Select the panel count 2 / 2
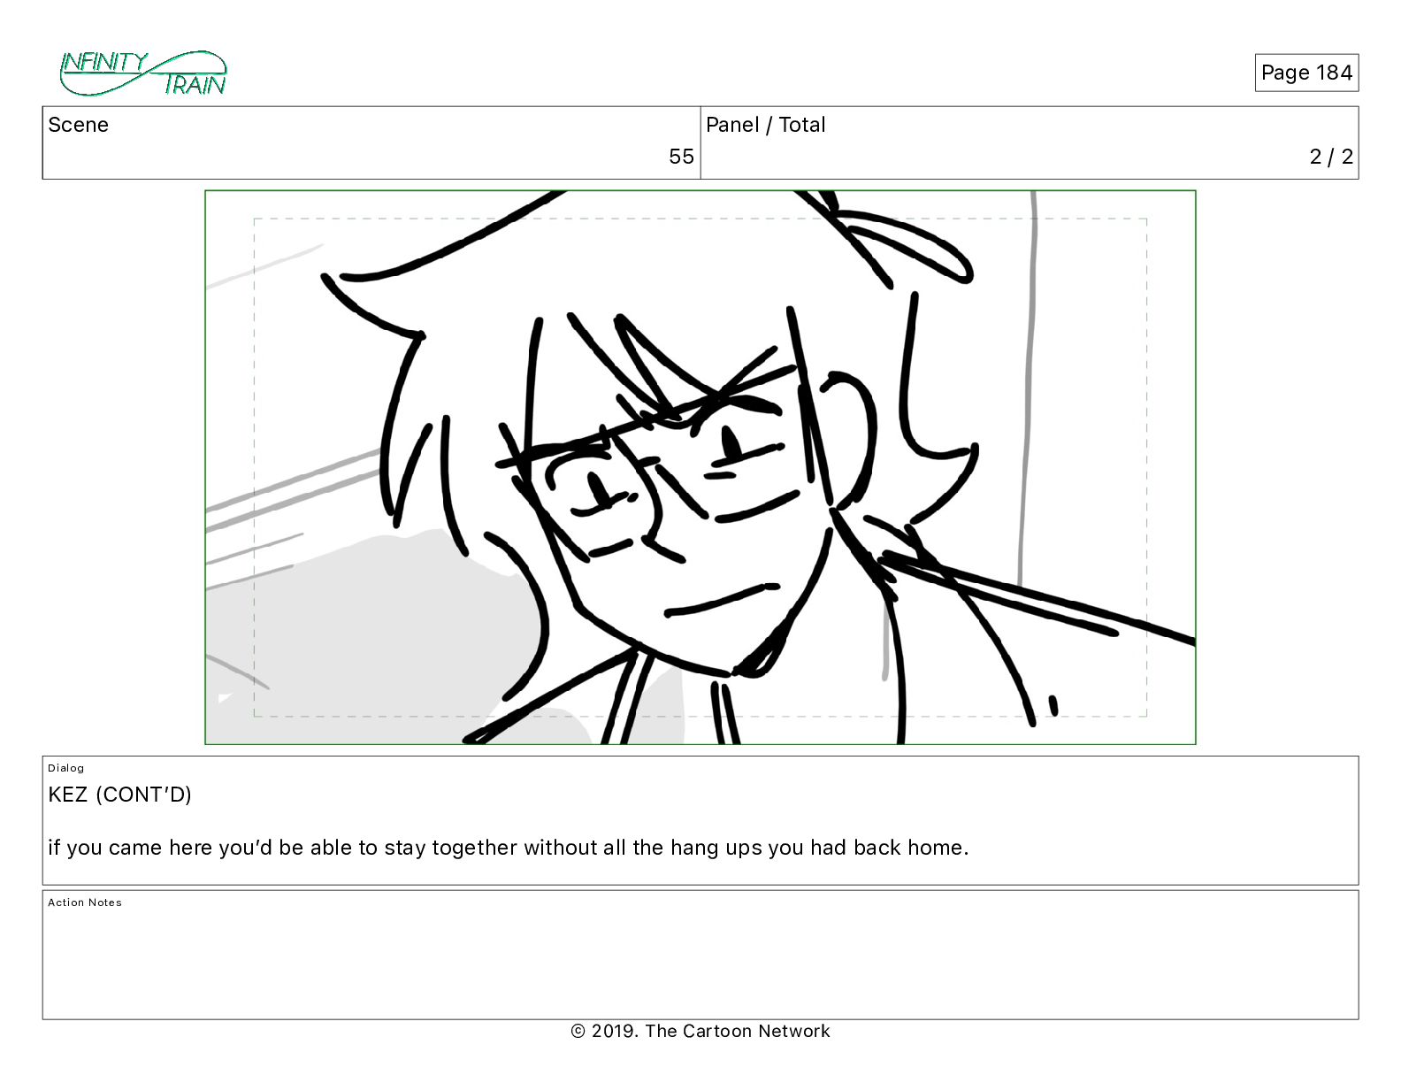Screen dimensions: 1401x1083 pos(1331,157)
